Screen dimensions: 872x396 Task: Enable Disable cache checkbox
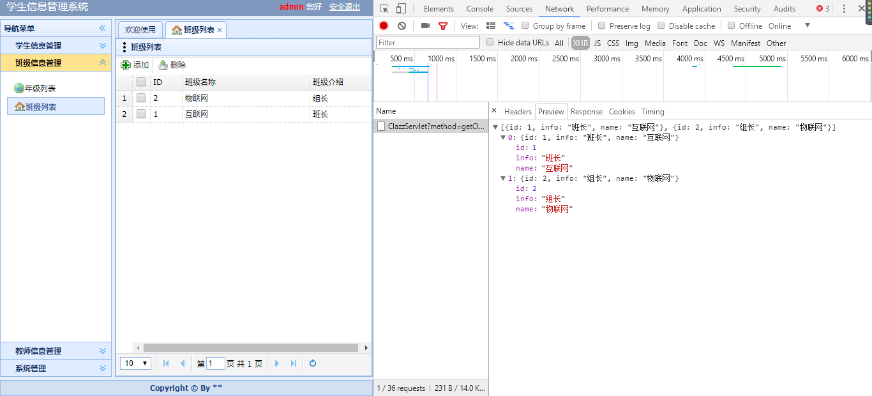pyautogui.click(x=661, y=26)
